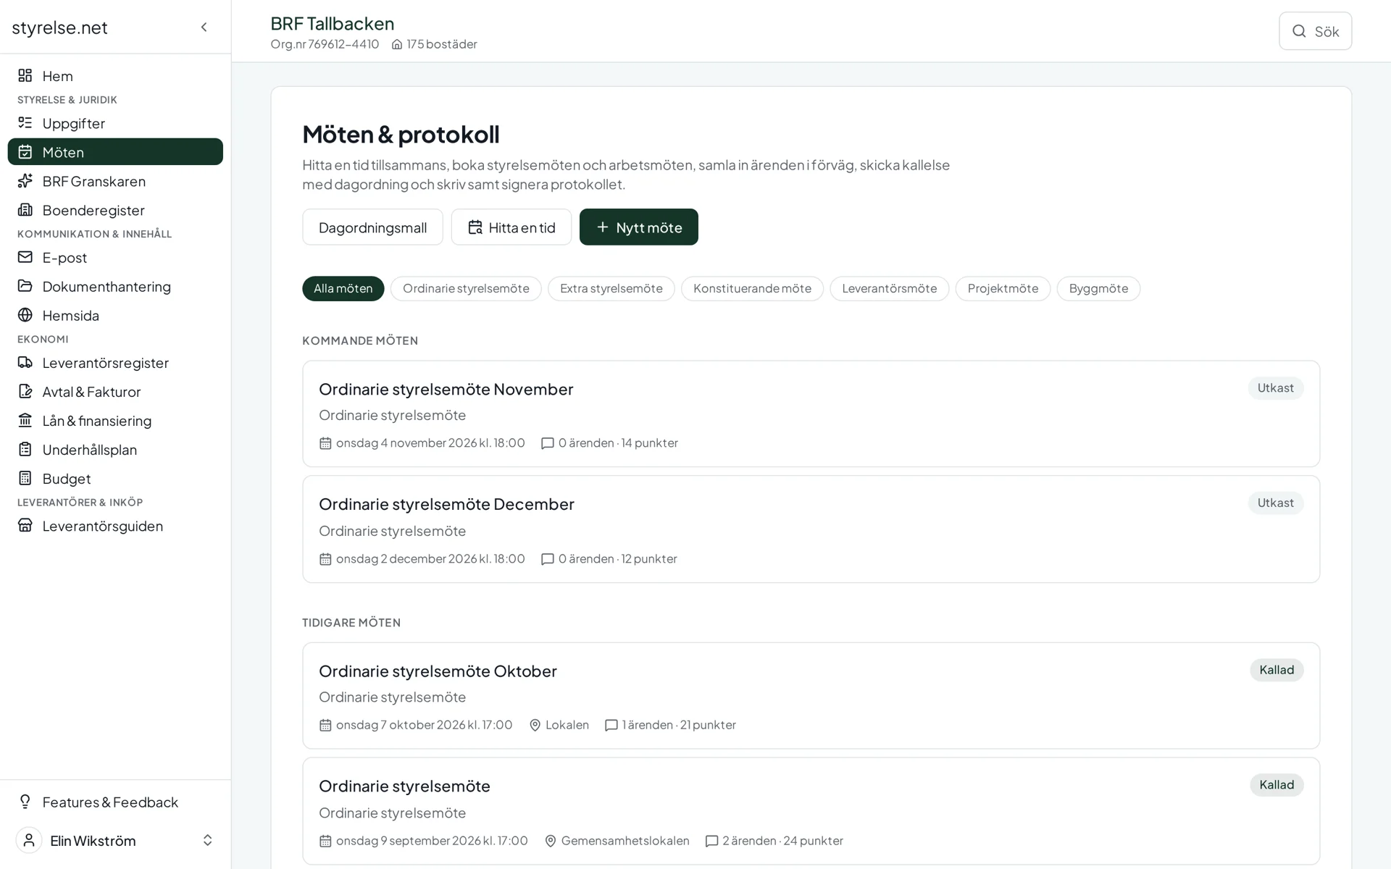
Task: Click the magnifier icon in Sök
Action: [x=1299, y=31]
